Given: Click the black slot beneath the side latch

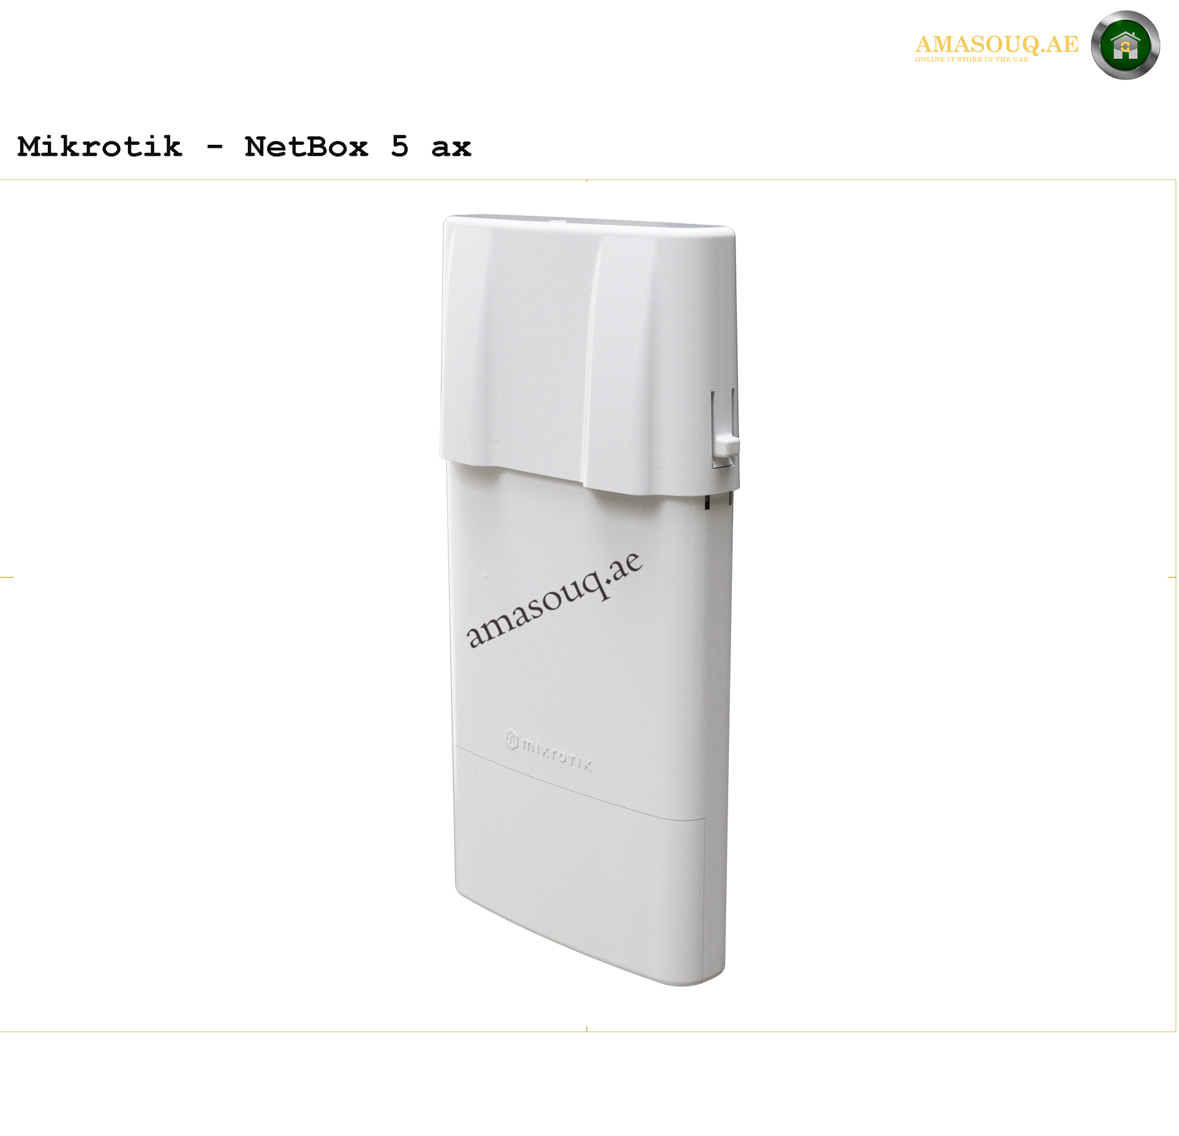Looking at the screenshot, I should pos(707,502).
